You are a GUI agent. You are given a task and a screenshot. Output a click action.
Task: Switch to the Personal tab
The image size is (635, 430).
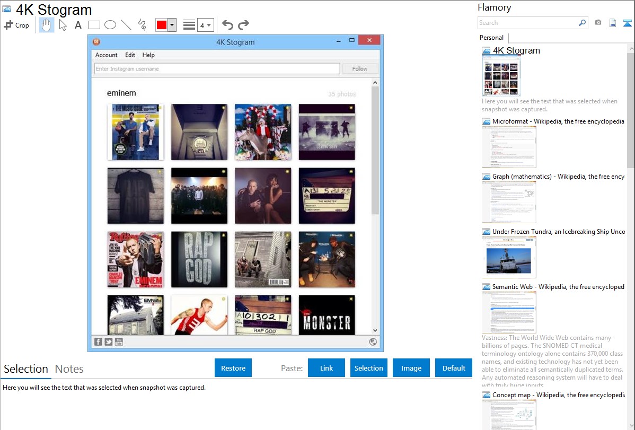492,37
